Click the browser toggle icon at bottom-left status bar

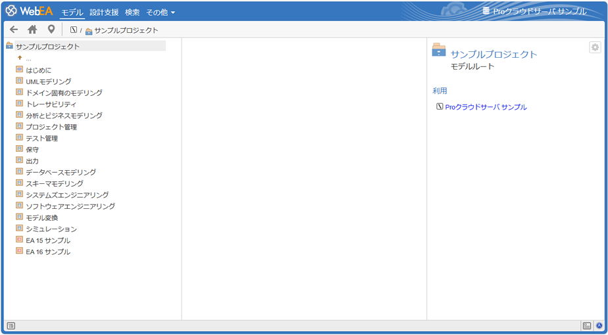click(11, 326)
